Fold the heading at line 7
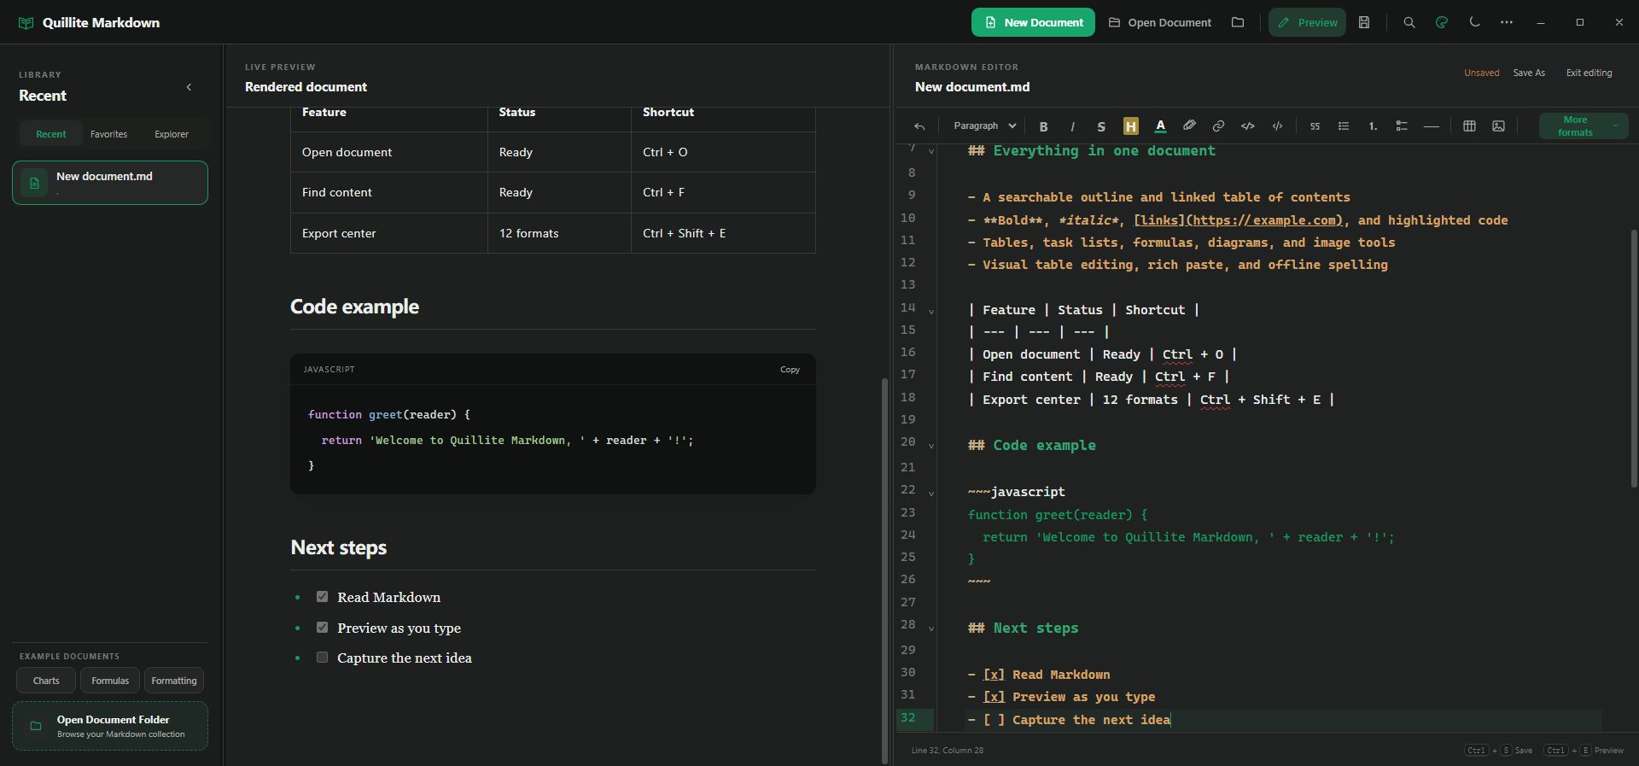The image size is (1639, 766). pyautogui.click(x=931, y=152)
